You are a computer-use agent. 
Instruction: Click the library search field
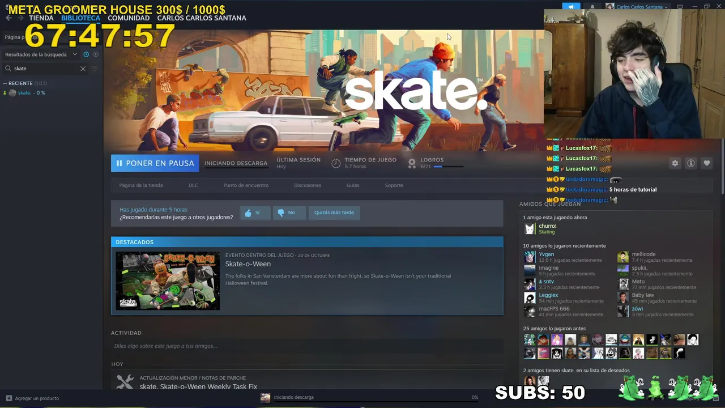45,69
